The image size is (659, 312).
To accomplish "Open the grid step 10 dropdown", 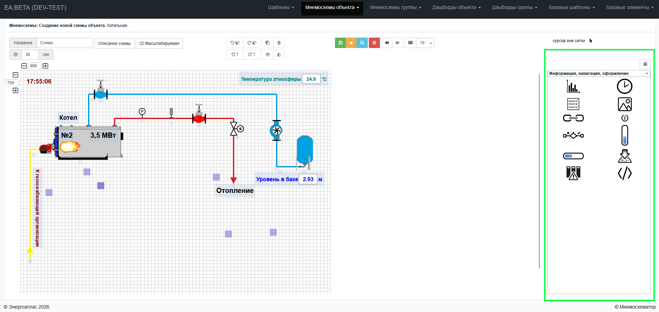I will [x=425, y=43].
